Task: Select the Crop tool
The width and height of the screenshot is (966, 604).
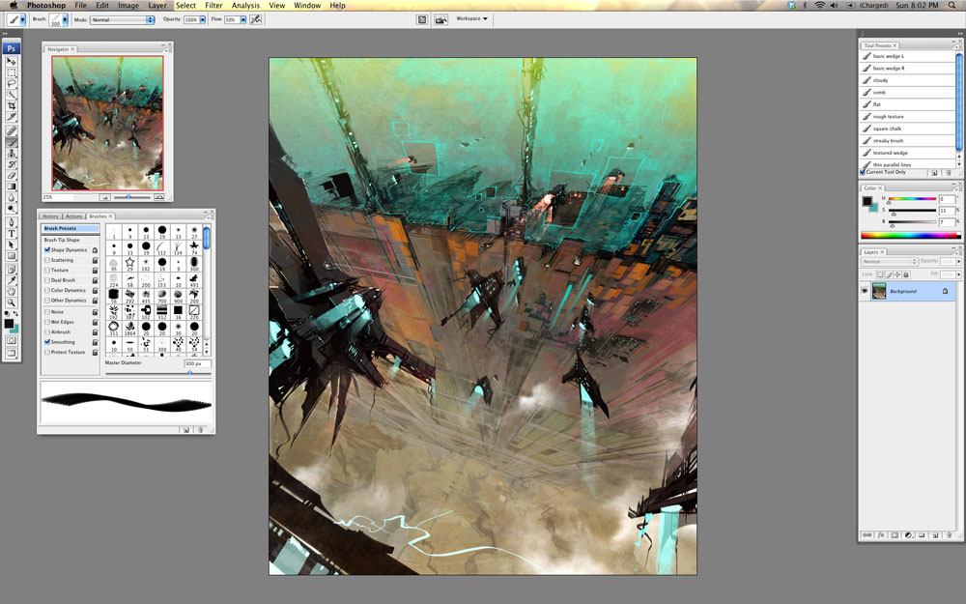Action: [x=11, y=105]
